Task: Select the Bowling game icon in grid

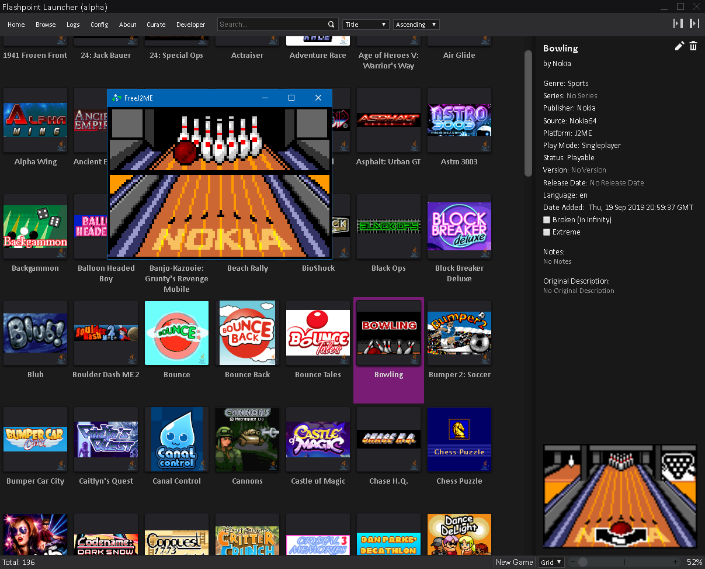Action: tap(389, 333)
